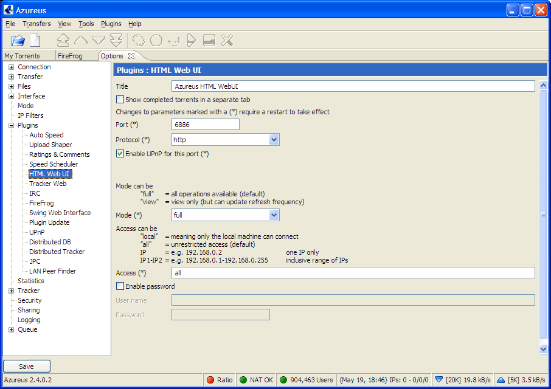Click the green NAT OK status indicator

click(243, 380)
